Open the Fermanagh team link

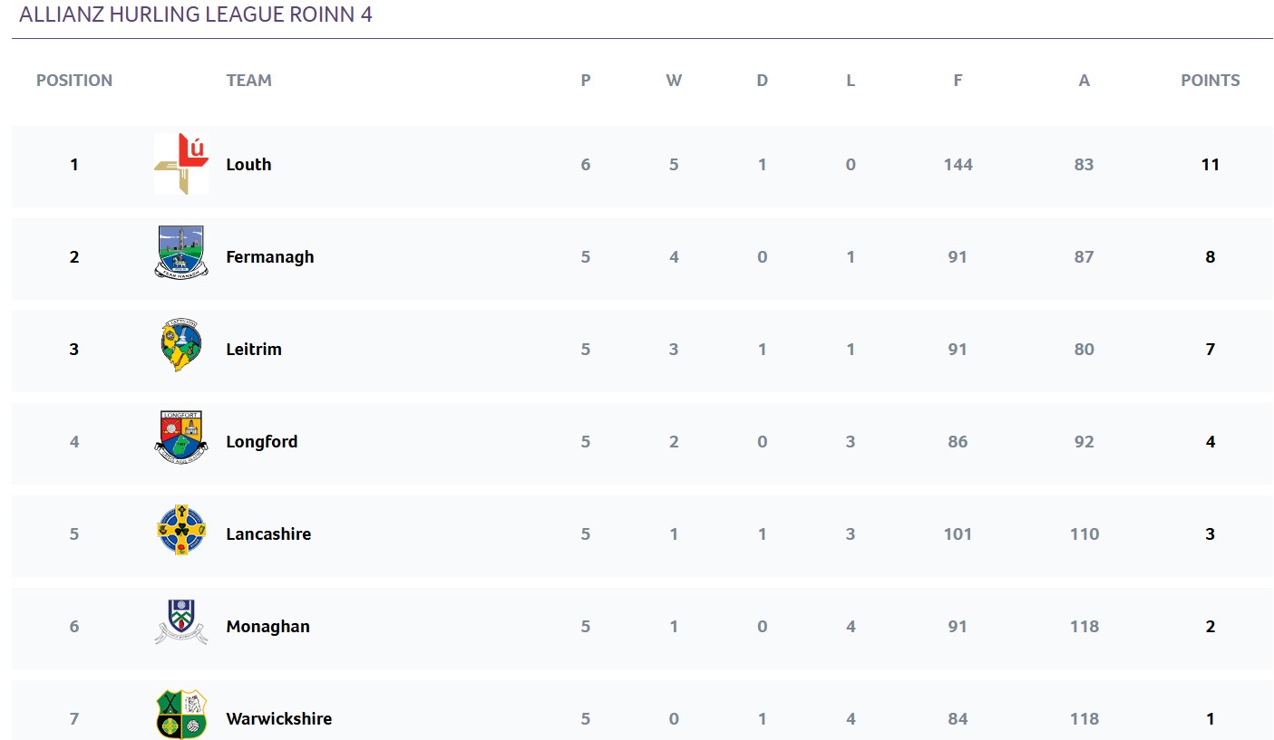click(270, 257)
